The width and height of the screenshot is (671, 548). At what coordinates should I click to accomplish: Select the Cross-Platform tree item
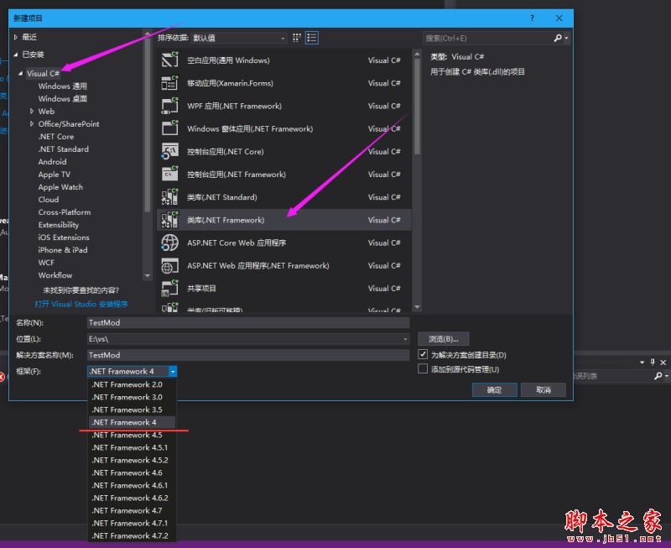point(65,212)
